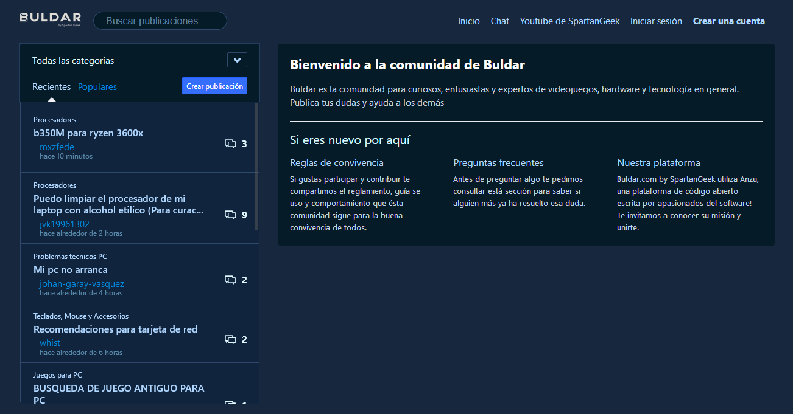This screenshot has height=414, width=793.
Task: Switch to the Recientes tab
Action: [52, 87]
